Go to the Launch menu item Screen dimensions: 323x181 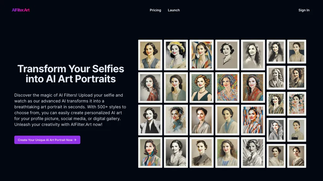pos(174,10)
